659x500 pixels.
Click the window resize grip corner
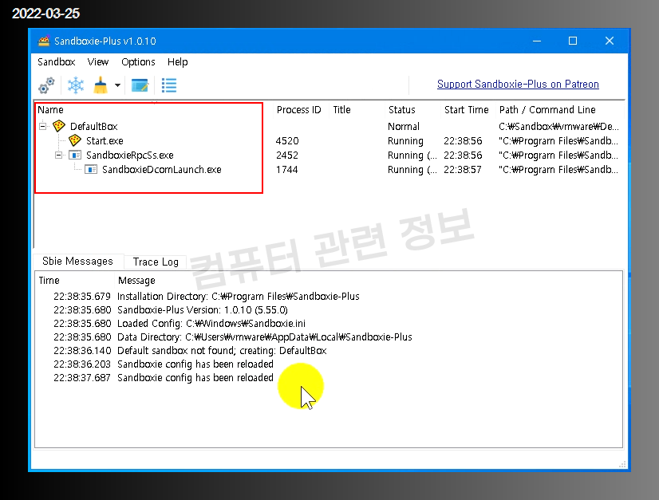point(622,464)
